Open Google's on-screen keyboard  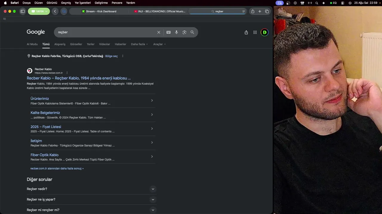pyautogui.click(x=169, y=32)
